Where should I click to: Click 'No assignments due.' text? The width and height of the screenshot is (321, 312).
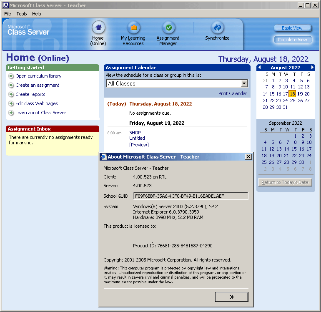(x=150, y=113)
